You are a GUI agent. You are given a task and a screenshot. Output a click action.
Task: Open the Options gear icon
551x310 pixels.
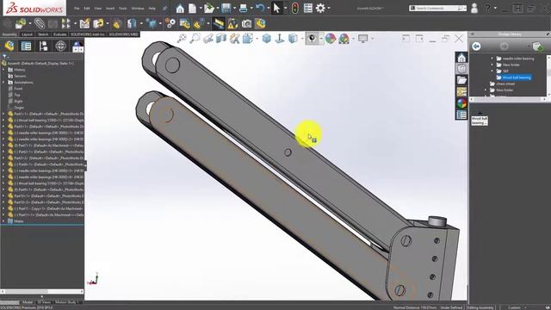pyautogui.click(x=320, y=8)
